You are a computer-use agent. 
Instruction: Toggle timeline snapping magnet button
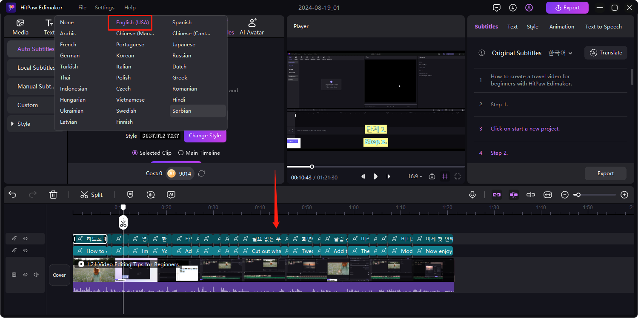[514, 195]
